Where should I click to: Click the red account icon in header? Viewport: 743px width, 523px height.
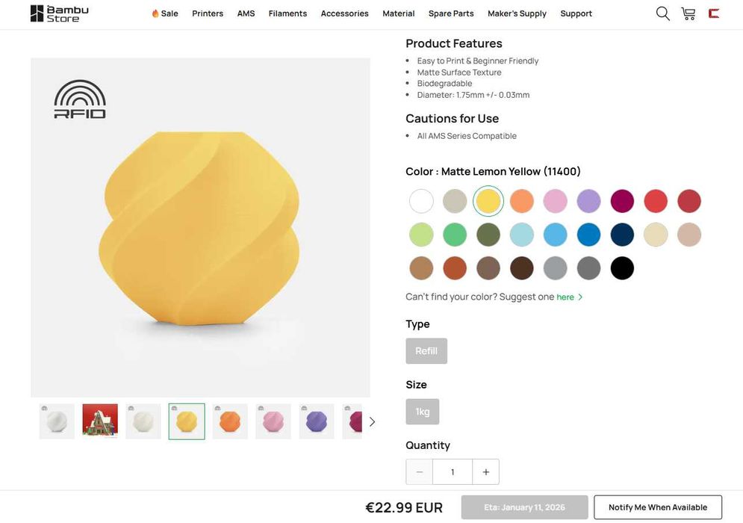714,13
